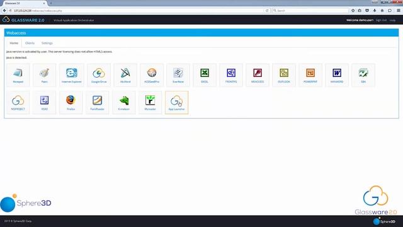403x227 pixels.
Task: Click the browser search field
Action: (310, 11)
